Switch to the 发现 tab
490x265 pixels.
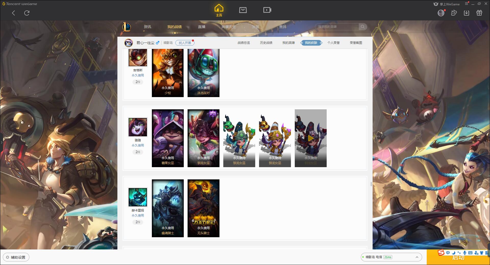pyautogui.click(x=256, y=27)
